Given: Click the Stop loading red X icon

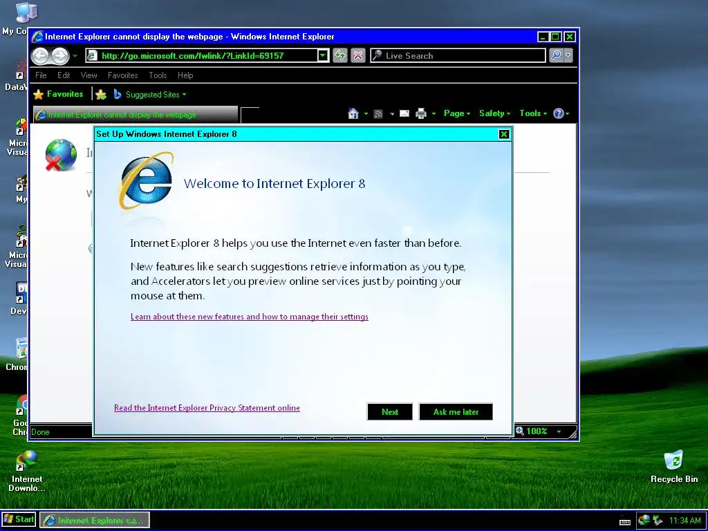Looking at the screenshot, I should pyautogui.click(x=358, y=55).
